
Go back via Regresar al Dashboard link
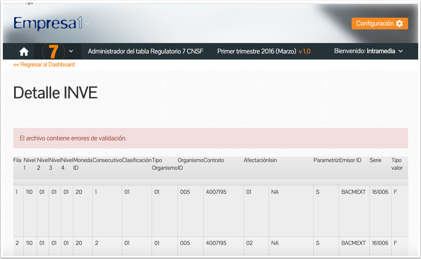pyautogui.click(x=44, y=64)
